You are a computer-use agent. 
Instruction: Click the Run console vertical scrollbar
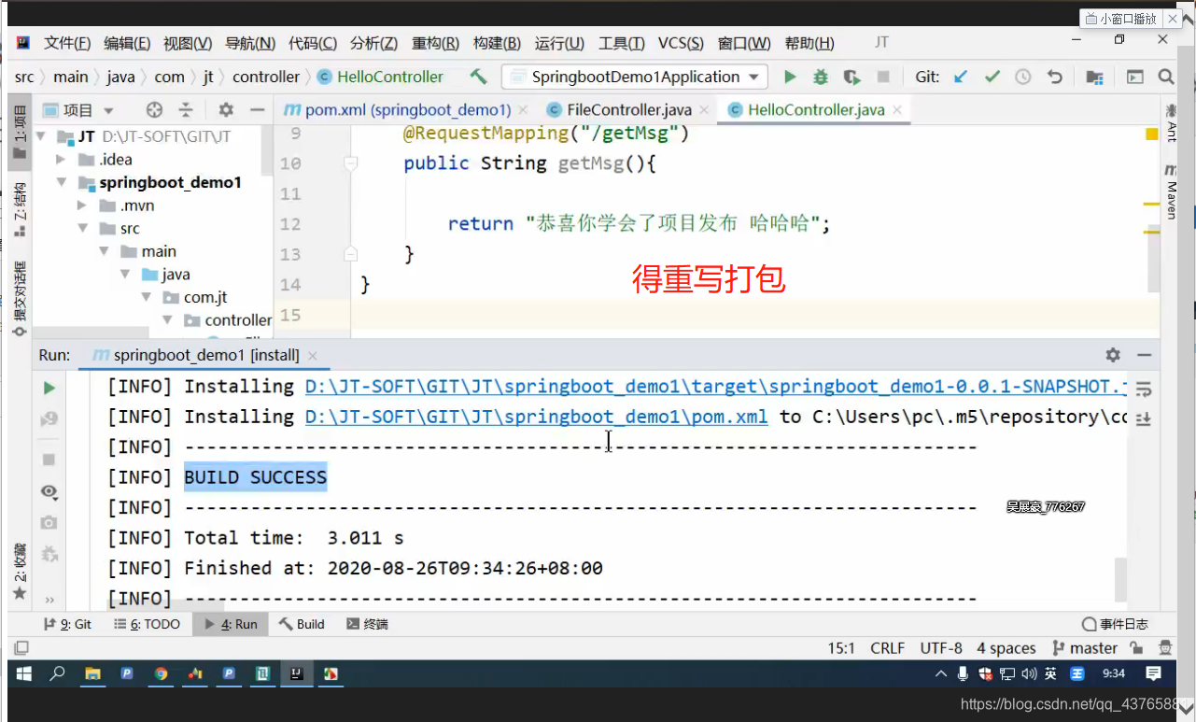(1120, 579)
